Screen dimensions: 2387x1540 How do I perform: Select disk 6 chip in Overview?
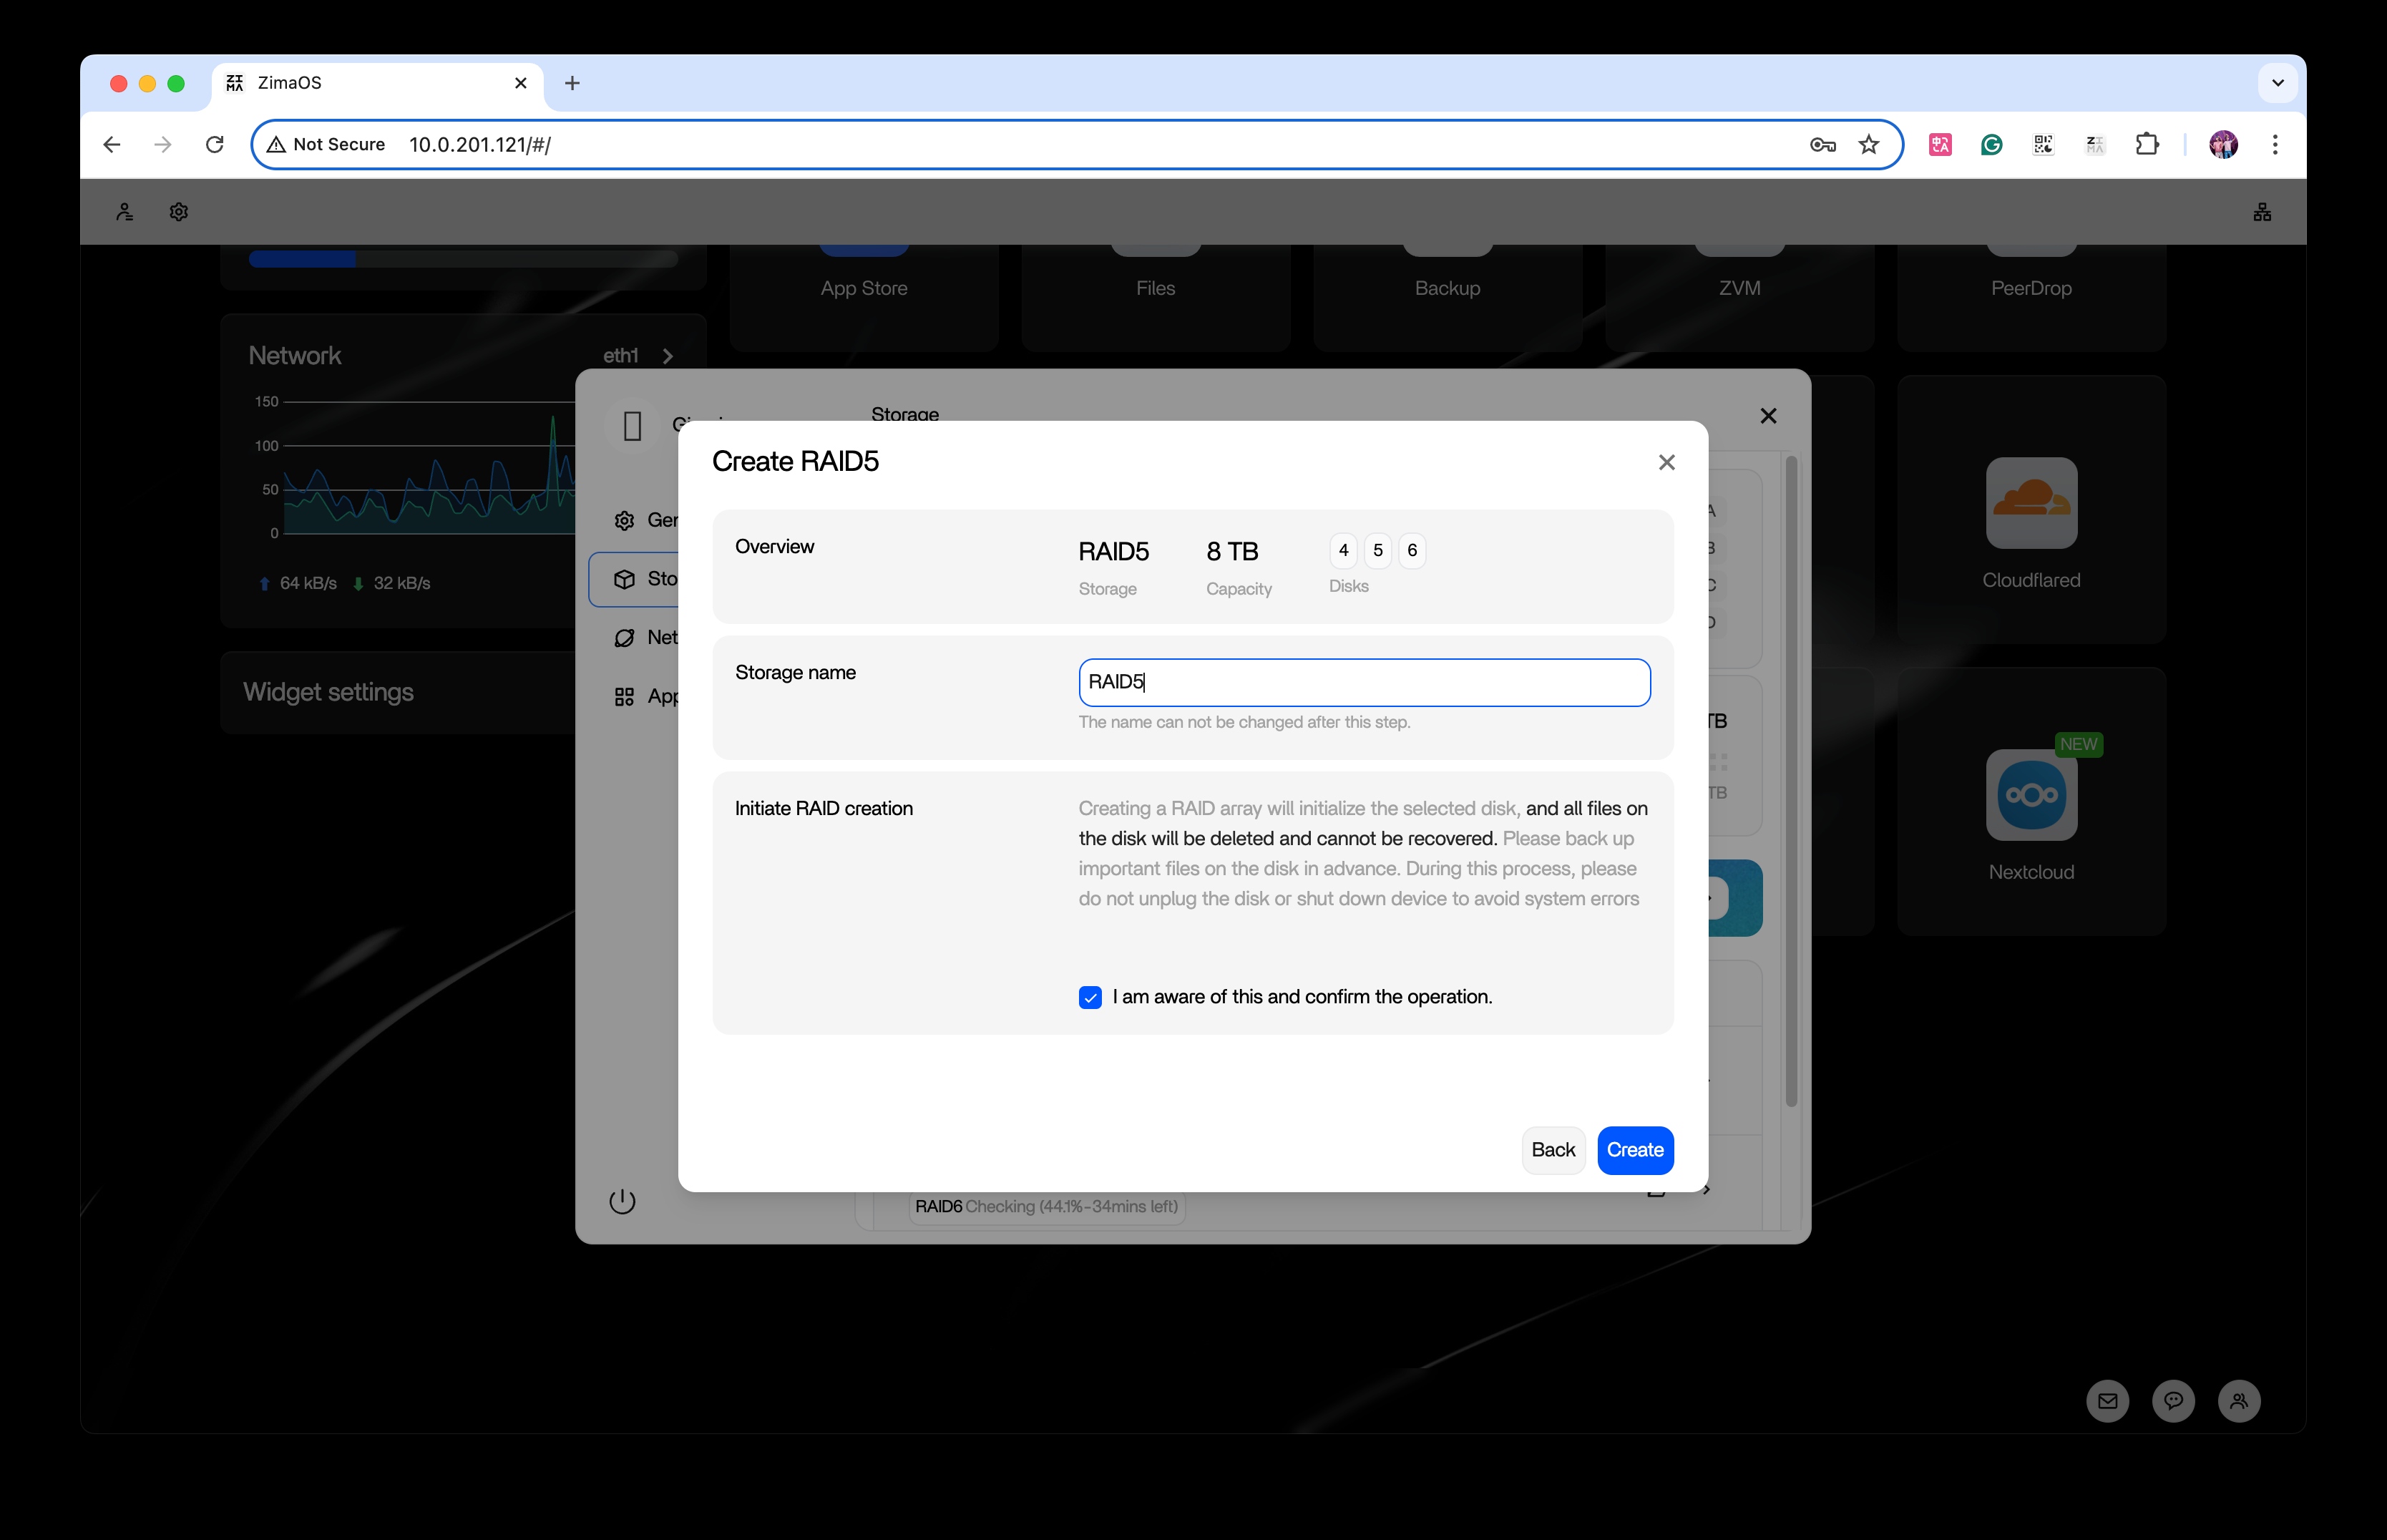pyautogui.click(x=1412, y=550)
